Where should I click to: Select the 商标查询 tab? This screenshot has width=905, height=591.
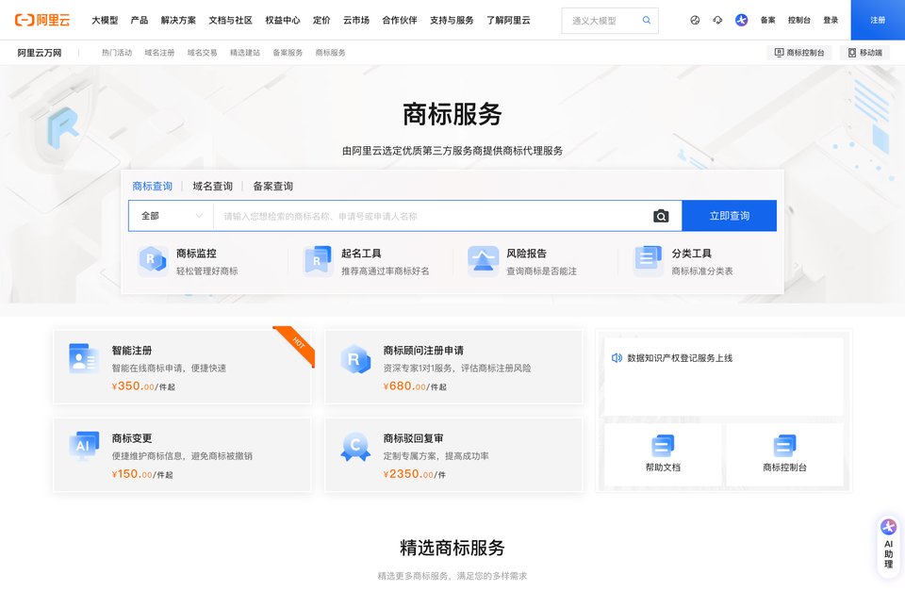coord(153,186)
